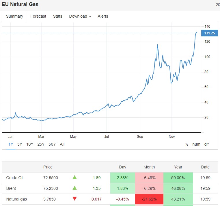This screenshot has height=206, width=220.
Task: Click the 131.25 current price label
Action: coord(209,33)
